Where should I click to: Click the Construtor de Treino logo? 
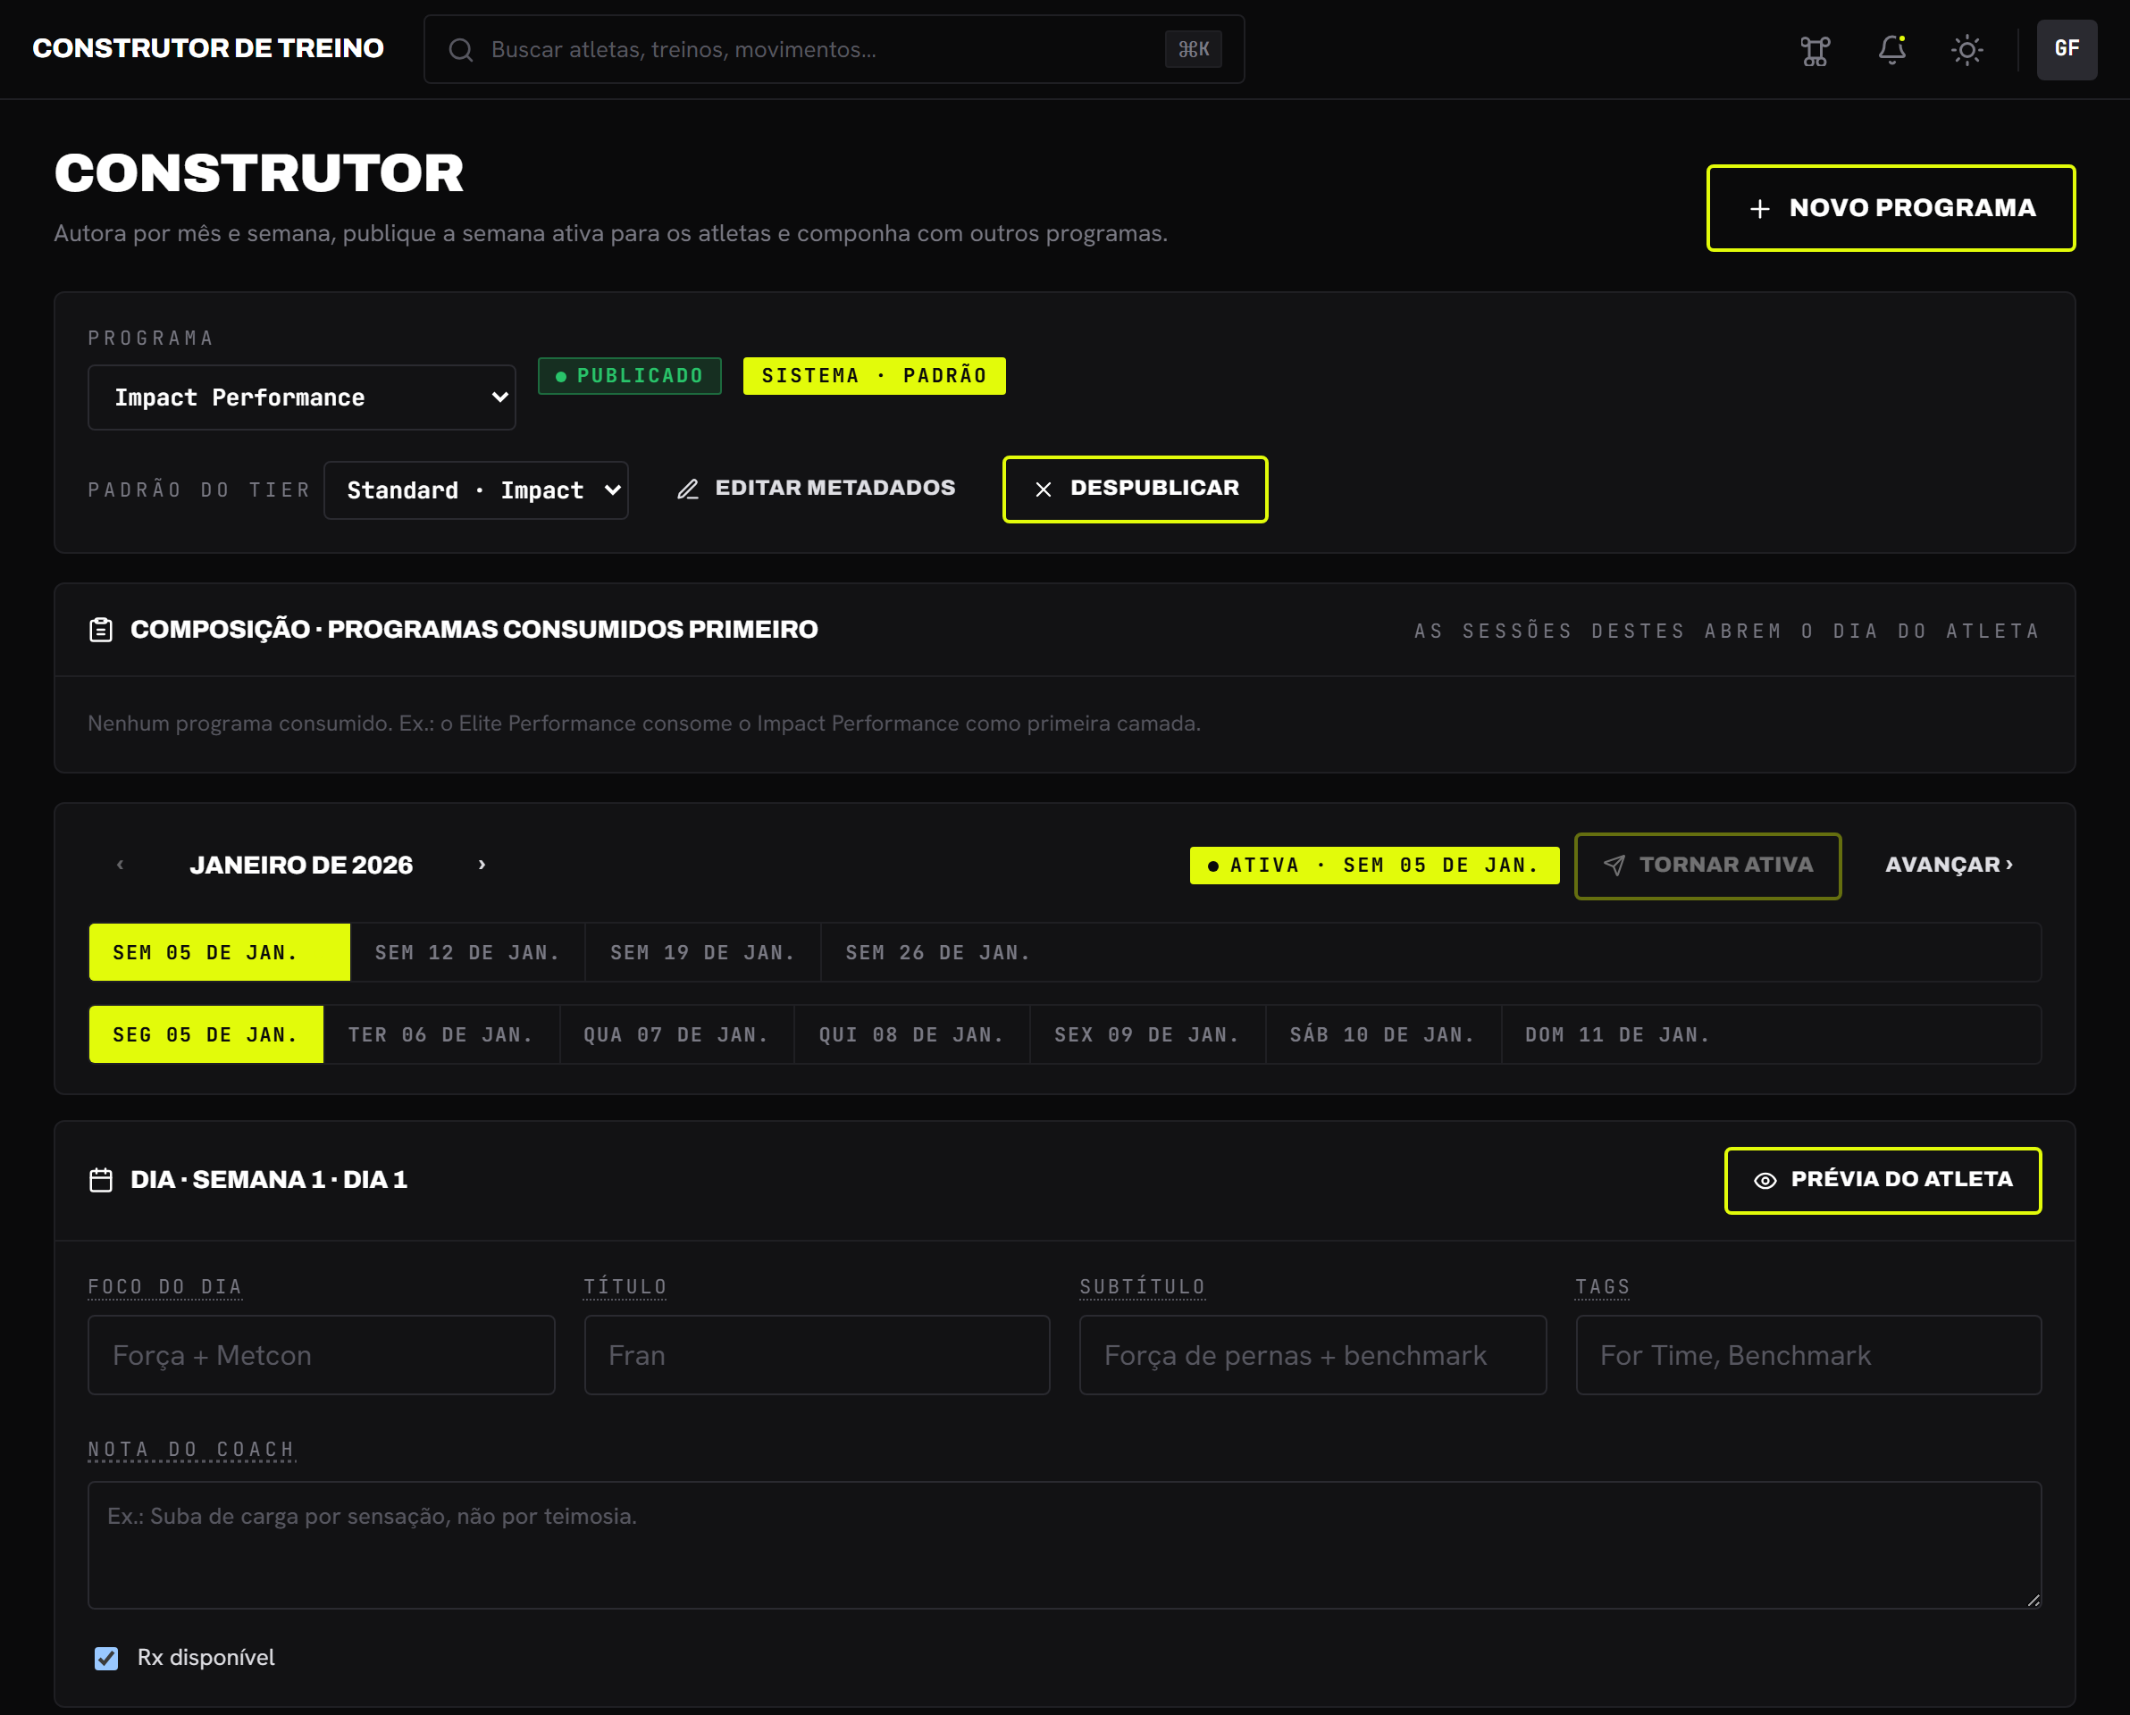[207, 48]
